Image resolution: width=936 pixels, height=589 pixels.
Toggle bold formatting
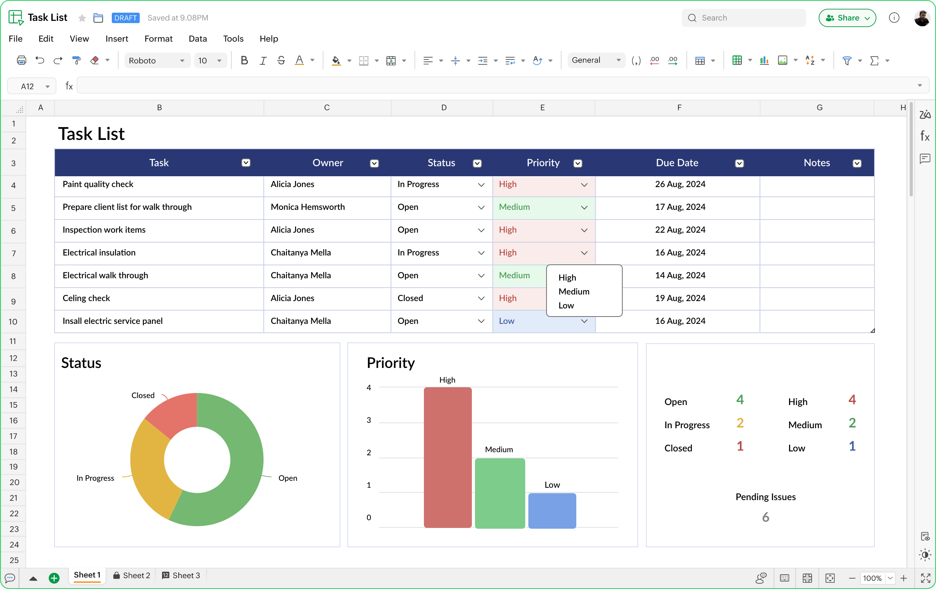(x=244, y=60)
